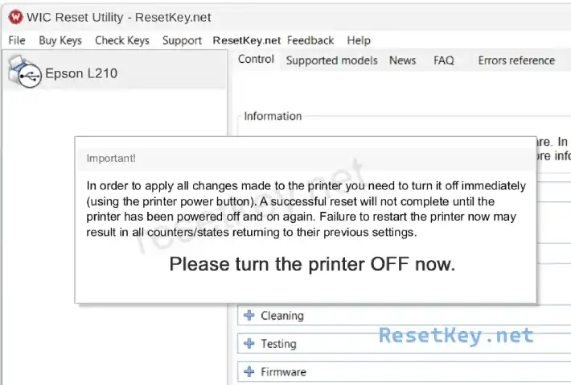Open the Feedback menu
Viewport: 571px width, 385px height.
(x=310, y=40)
